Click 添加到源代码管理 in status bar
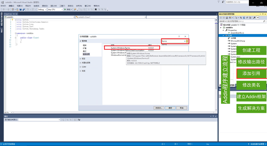The width and height of the screenshot is (267, 146). pos(257,144)
